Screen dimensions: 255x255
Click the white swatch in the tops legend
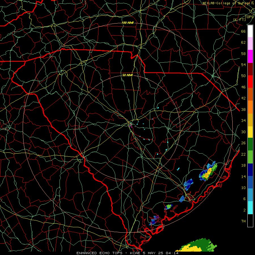(250, 31)
